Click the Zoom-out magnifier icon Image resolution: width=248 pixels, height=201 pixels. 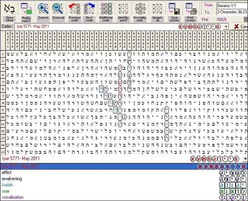(58, 9)
